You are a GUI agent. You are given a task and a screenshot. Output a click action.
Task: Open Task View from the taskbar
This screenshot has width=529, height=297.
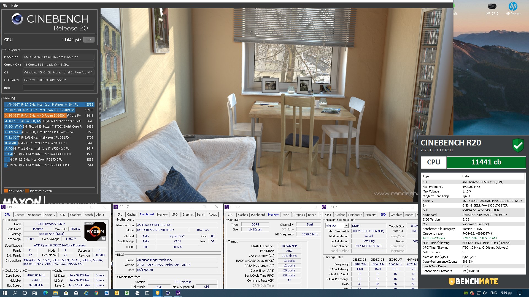pyautogui.click(x=34, y=293)
